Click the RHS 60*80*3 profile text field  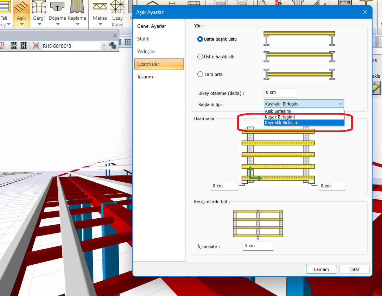point(71,46)
